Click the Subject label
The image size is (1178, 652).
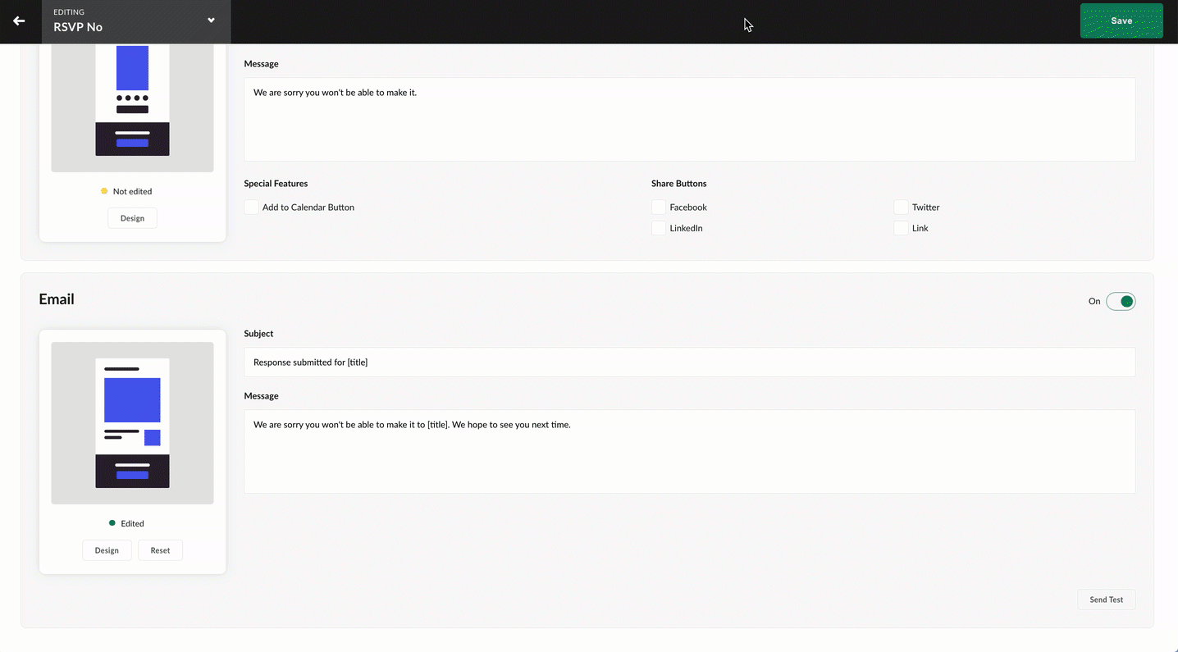coord(258,334)
